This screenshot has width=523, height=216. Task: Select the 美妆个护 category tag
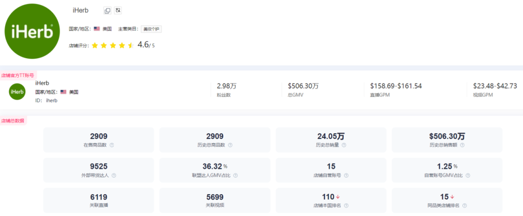[151, 29]
